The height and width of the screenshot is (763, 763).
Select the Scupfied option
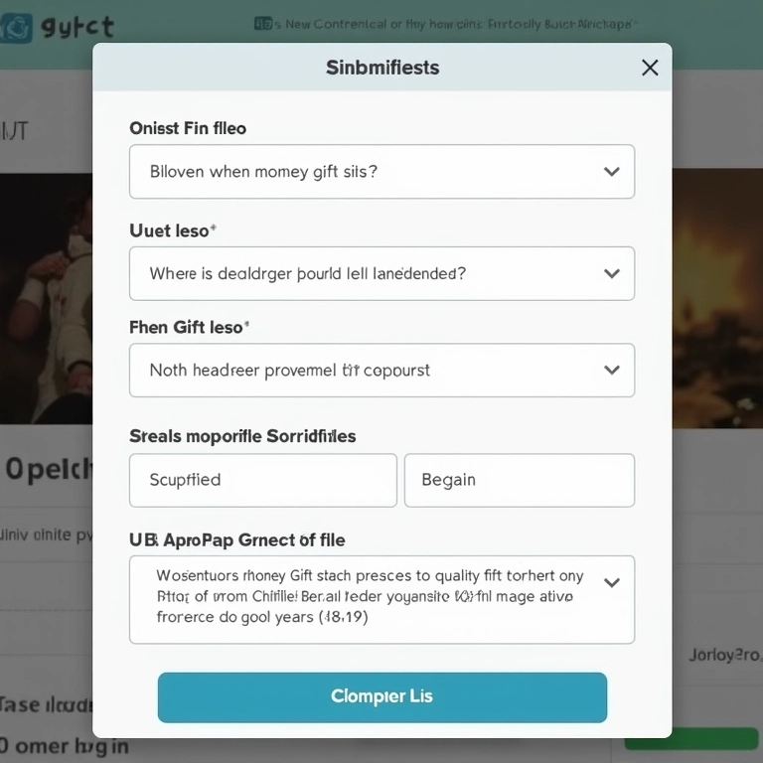click(262, 481)
